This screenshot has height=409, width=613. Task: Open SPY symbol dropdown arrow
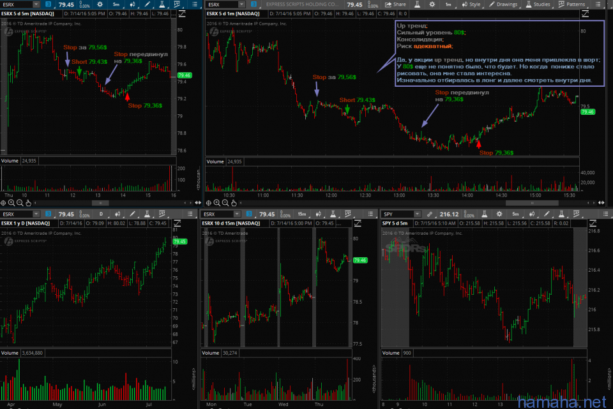click(x=417, y=214)
